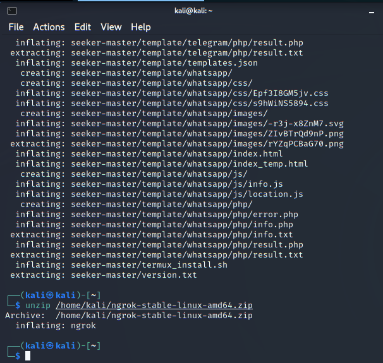The width and height of the screenshot is (383, 363).
Task: Click the terminal icon in the title bar
Action: (x=12, y=11)
